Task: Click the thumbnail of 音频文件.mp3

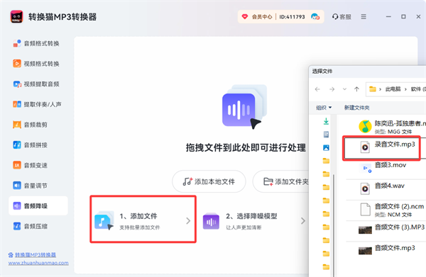Action: coord(365,251)
